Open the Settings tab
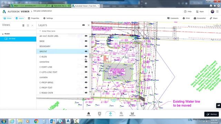Viewport: 221px width, 124px height. point(48,18)
